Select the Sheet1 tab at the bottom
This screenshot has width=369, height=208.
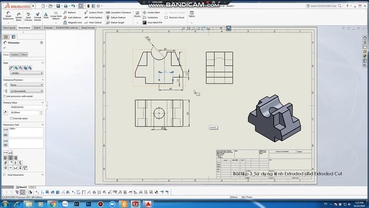click(21, 187)
